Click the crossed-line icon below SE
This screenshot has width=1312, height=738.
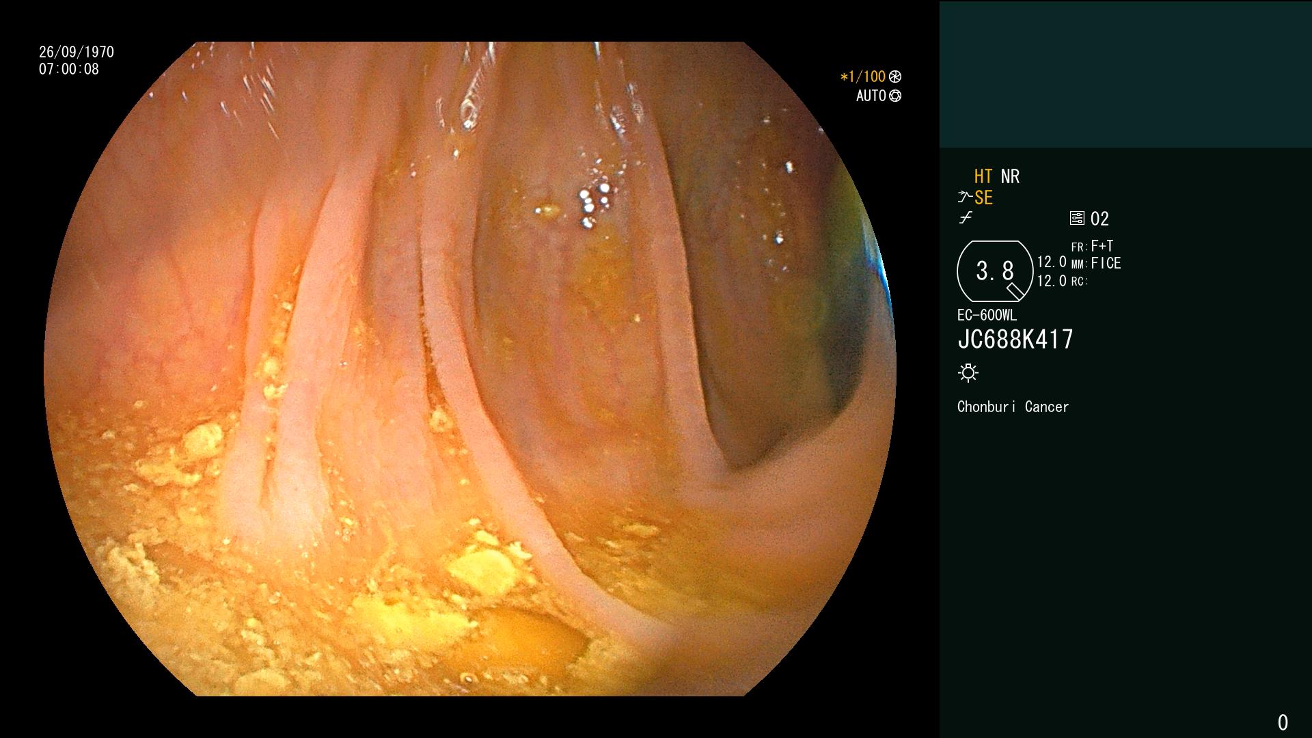point(966,219)
